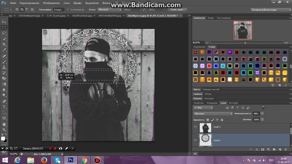Toggle lock transparent pixels
The height and width of the screenshot is (164, 292).
point(208,120)
